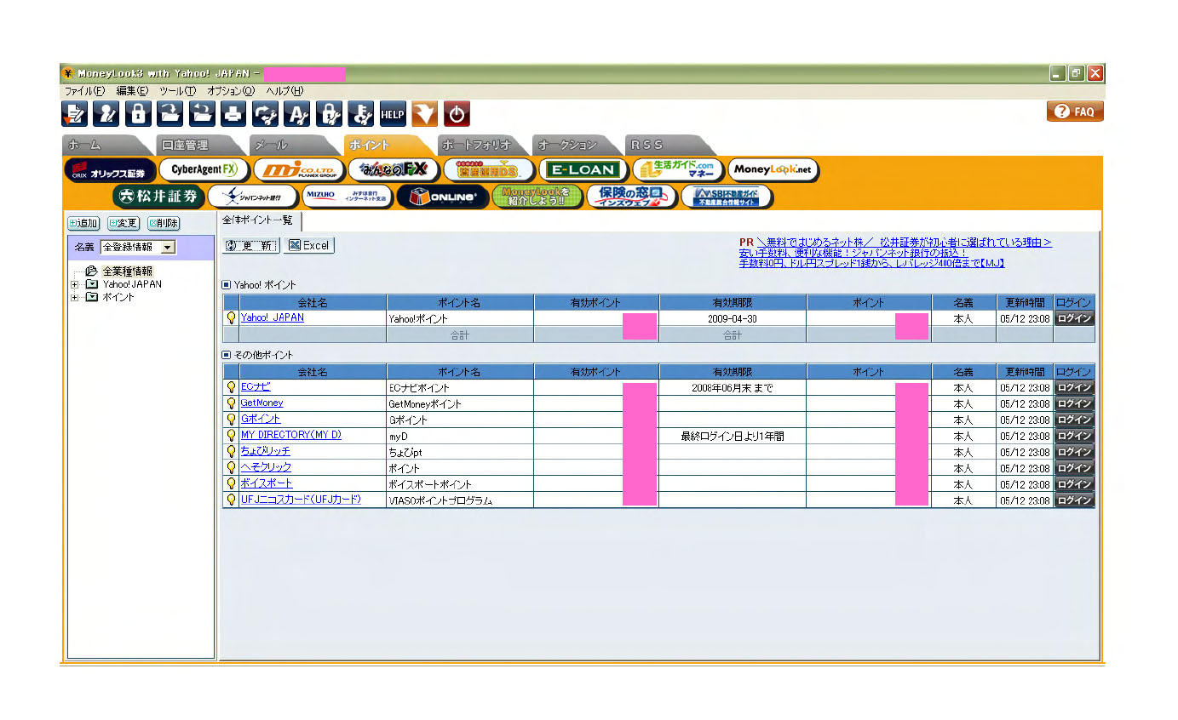Open the Yahoo! JAPAN company link
The image size is (1178, 720).
(272, 317)
